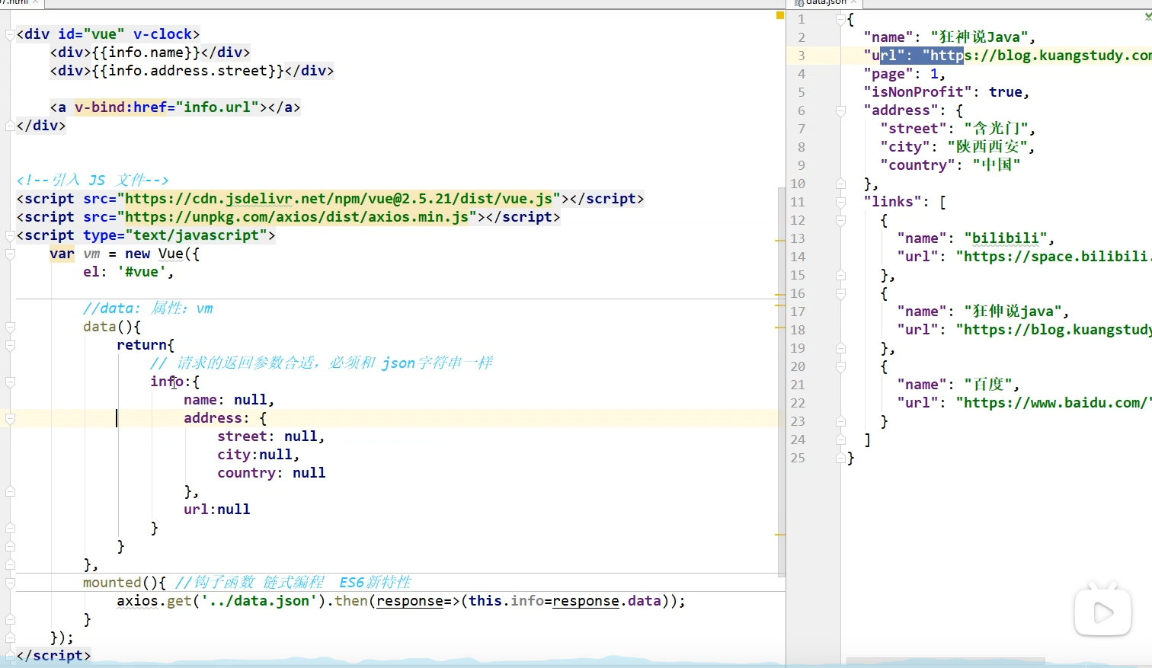Click the //data: comment line
Viewport: 1152px width, 668px height.
click(148, 308)
